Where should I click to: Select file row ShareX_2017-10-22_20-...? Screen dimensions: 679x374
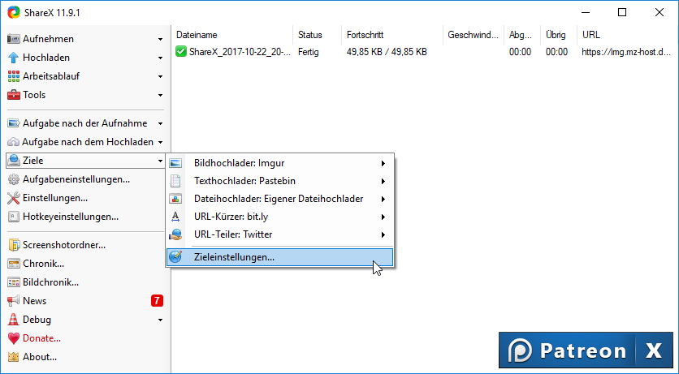[x=240, y=52]
